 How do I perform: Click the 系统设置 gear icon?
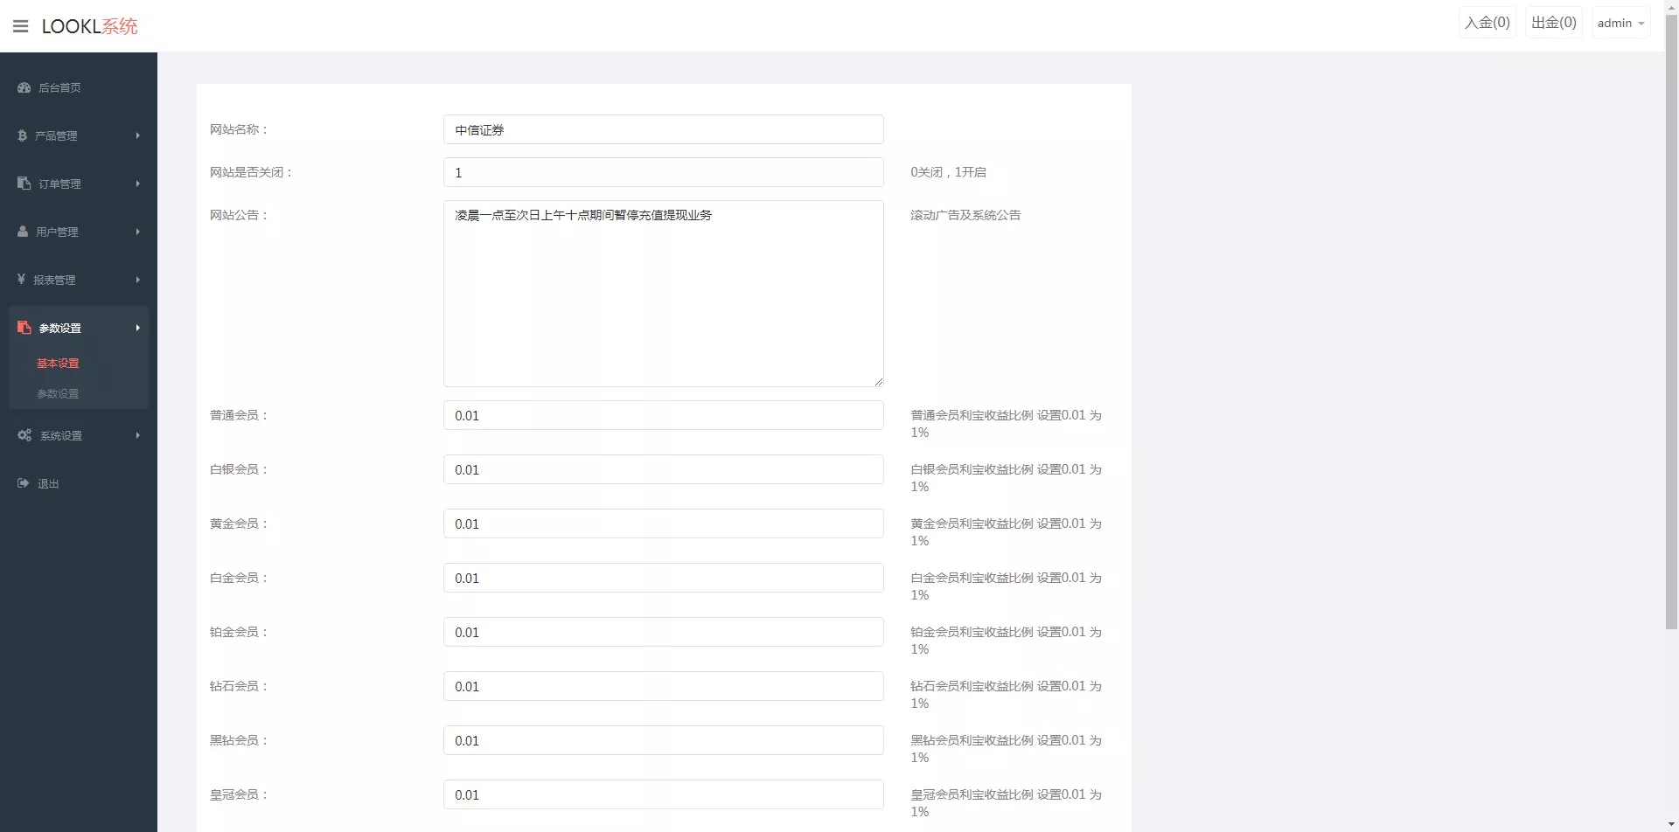coord(23,435)
